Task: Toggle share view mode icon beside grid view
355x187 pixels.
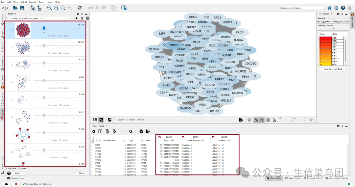Action: [x=102, y=120]
